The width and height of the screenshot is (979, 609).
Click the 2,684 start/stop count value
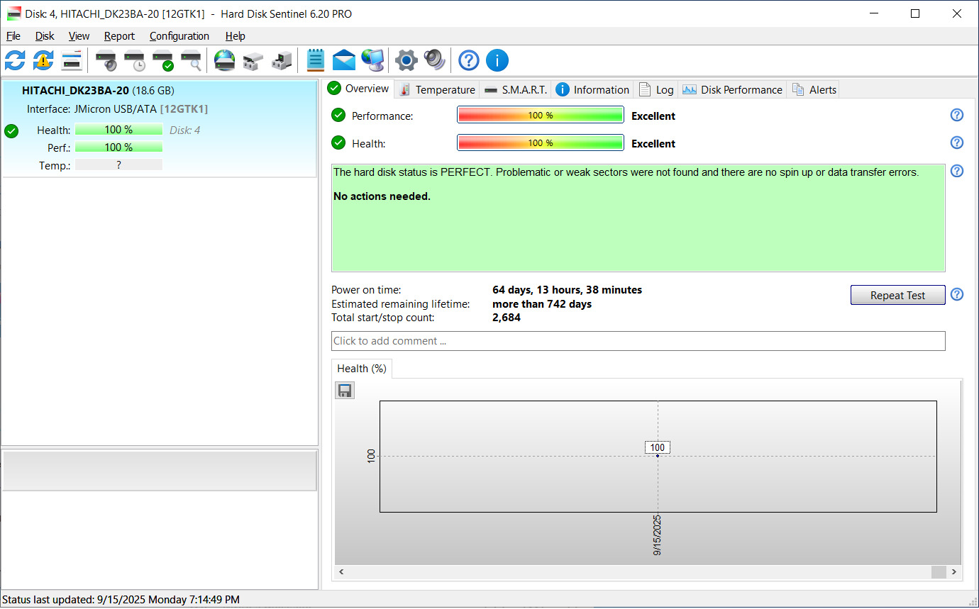point(507,318)
